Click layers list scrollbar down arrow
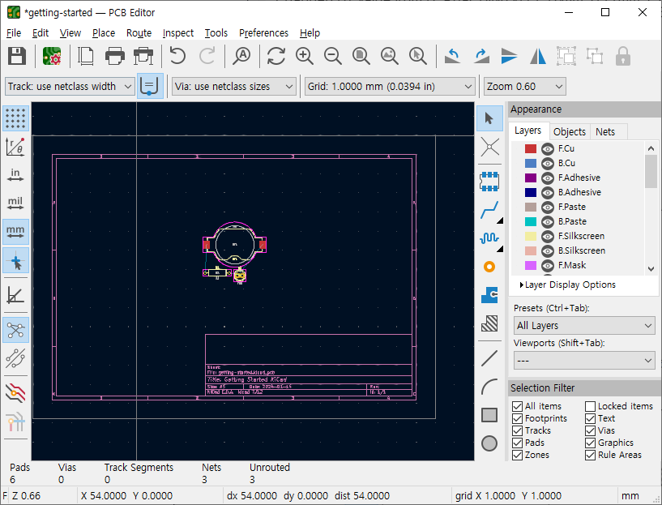This screenshot has width=662, height=505. [x=651, y=269]
